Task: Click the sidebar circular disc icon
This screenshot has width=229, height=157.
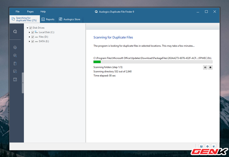Action: click(x=15, y=47)
